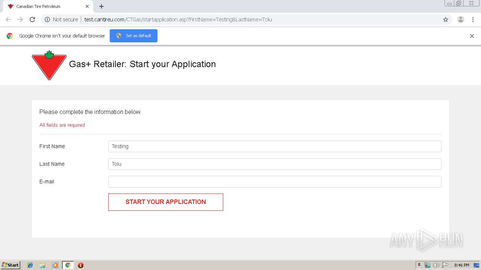Viewport: 481px width, 270px height.
Task: Open Windows Explorer folder in taskbar
Action: click(x=42, y=265)
